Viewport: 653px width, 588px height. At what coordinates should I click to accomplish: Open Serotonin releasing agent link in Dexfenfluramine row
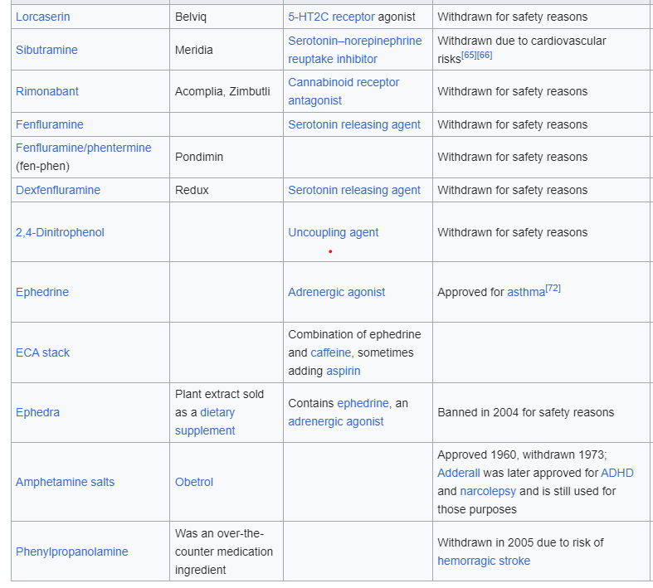pyautogui.click(x=354, y=190)
